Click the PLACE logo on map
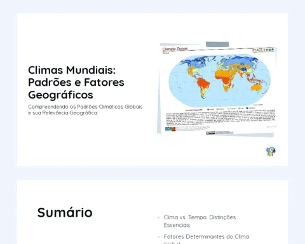 point(264,50)
